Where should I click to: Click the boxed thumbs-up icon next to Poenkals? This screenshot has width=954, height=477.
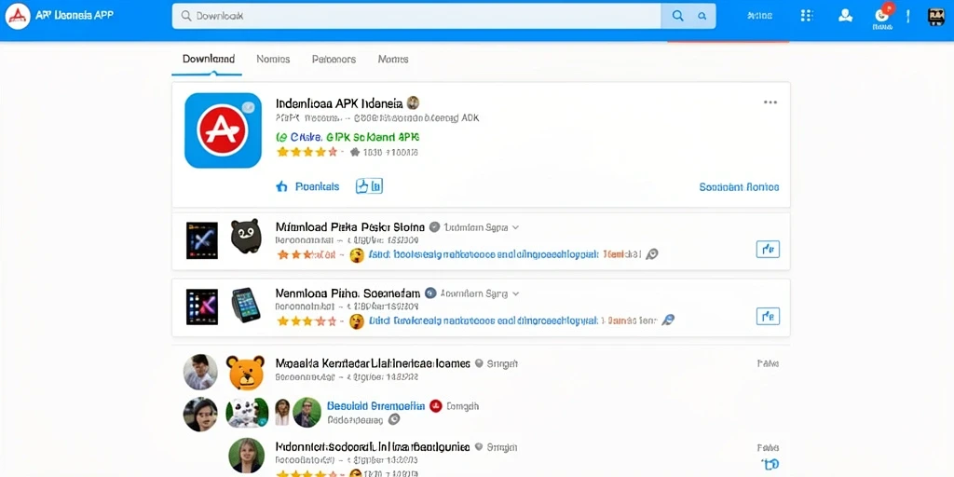(x=369, y=186)
